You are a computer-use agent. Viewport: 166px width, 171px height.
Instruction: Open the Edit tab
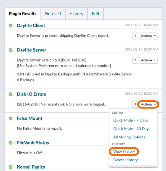point(96,14)
